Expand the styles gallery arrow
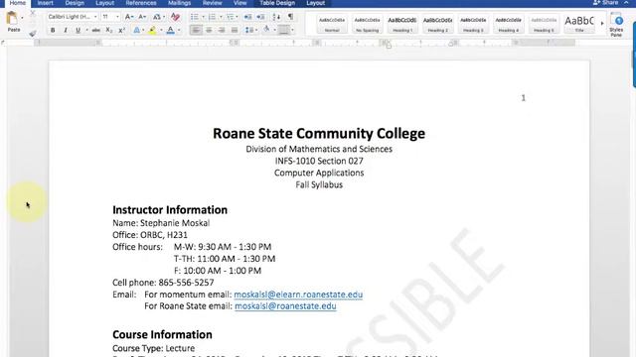 [602, 24]
